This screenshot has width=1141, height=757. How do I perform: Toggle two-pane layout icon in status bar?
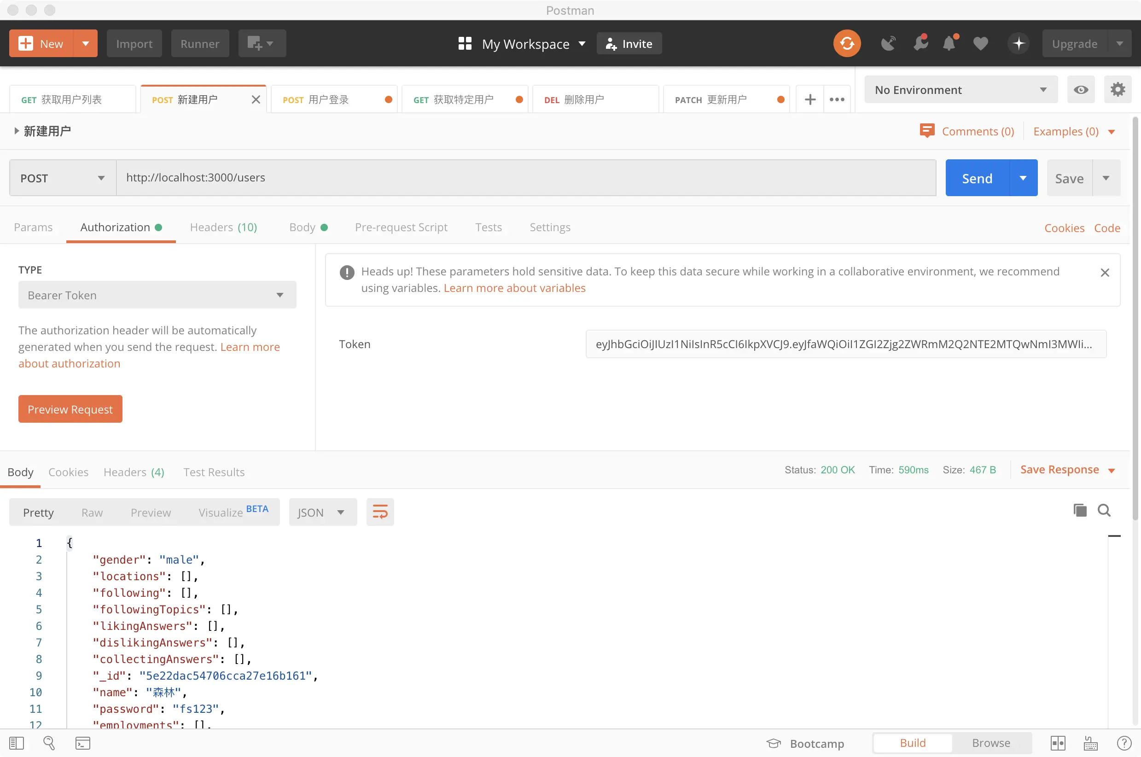pos(1058,743)
